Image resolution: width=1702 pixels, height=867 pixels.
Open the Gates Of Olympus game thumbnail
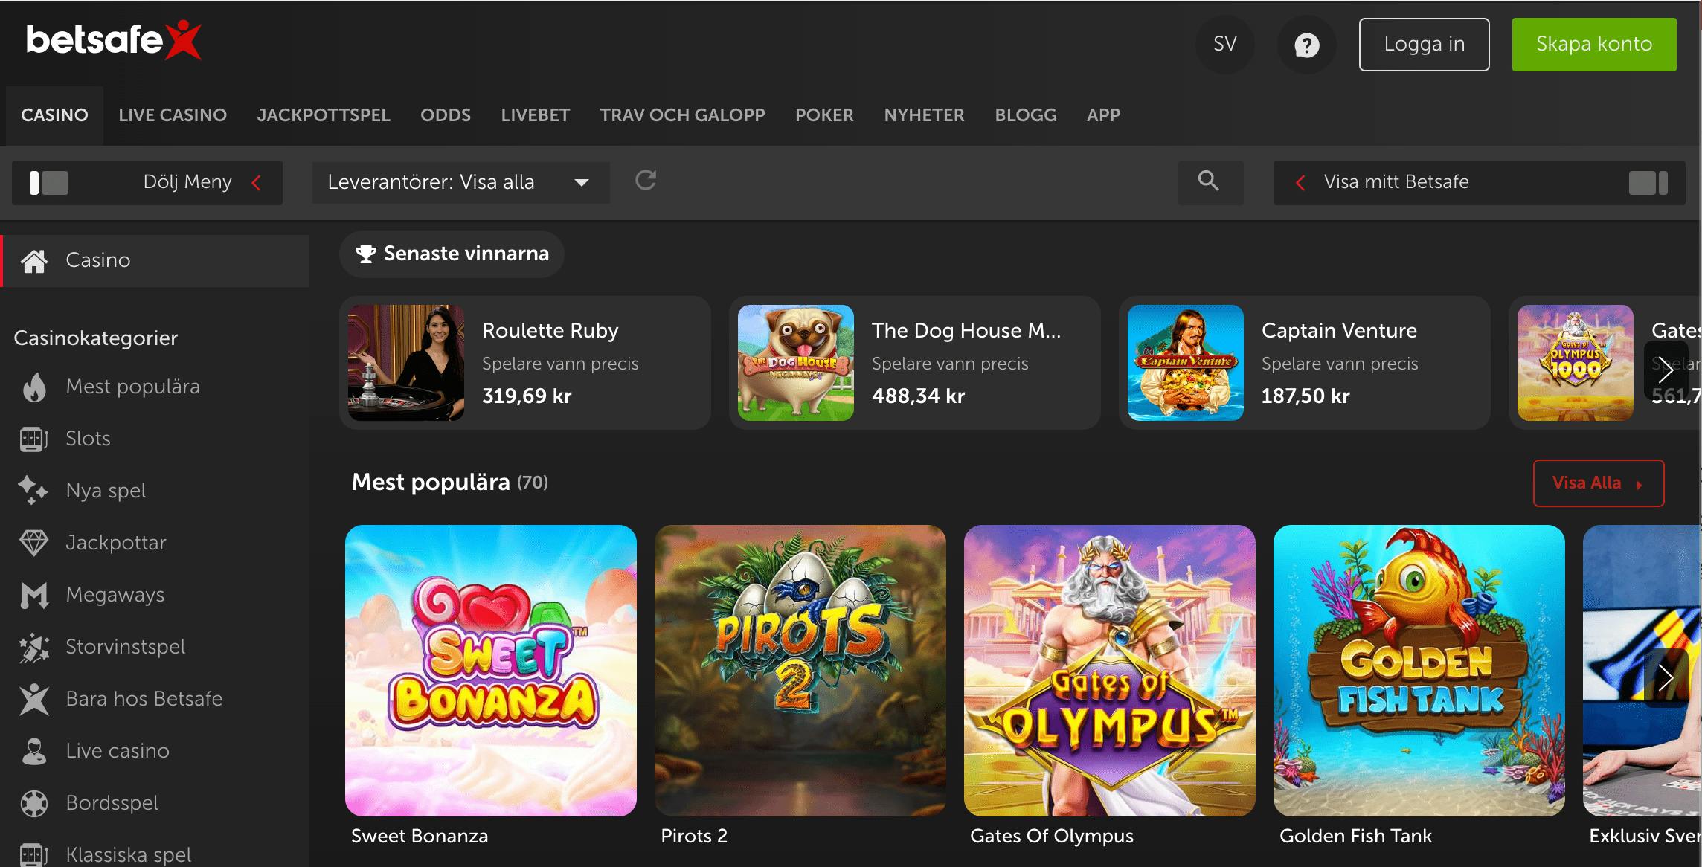tap(1110, 671)
